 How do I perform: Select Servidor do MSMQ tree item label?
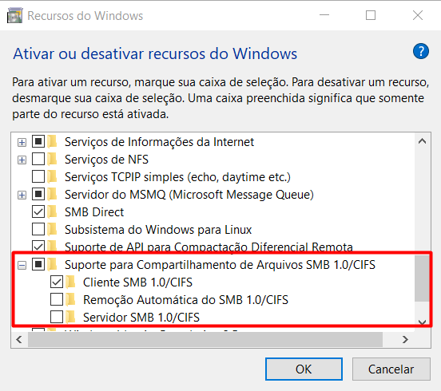coord(189,195)
